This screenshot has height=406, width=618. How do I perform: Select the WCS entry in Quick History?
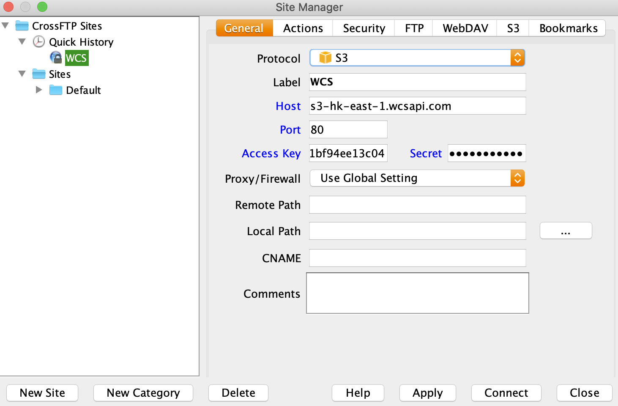coord(77,58)
